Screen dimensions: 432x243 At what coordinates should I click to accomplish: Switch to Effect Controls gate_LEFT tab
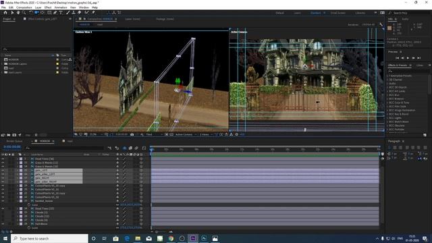(x=43, y=19)
